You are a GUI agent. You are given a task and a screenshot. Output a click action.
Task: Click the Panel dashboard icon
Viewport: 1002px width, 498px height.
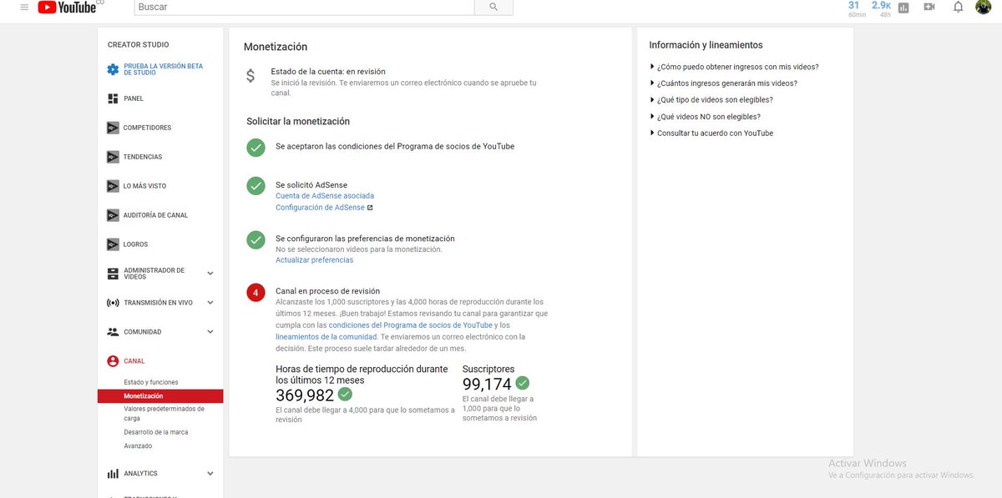pos(113,98)
